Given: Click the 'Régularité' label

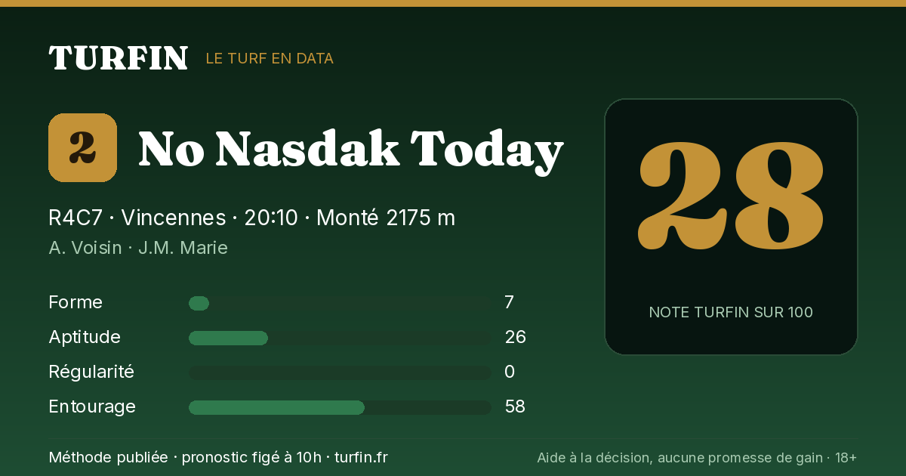Looking at the screenshot, I should pyautogui.click(x=91, y=372).
